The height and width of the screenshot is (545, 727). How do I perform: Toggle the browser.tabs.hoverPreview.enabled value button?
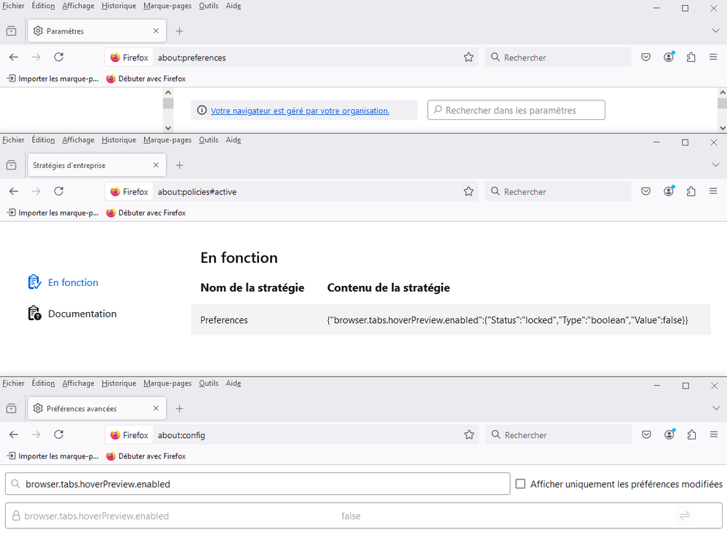click(x=684, y=516)
